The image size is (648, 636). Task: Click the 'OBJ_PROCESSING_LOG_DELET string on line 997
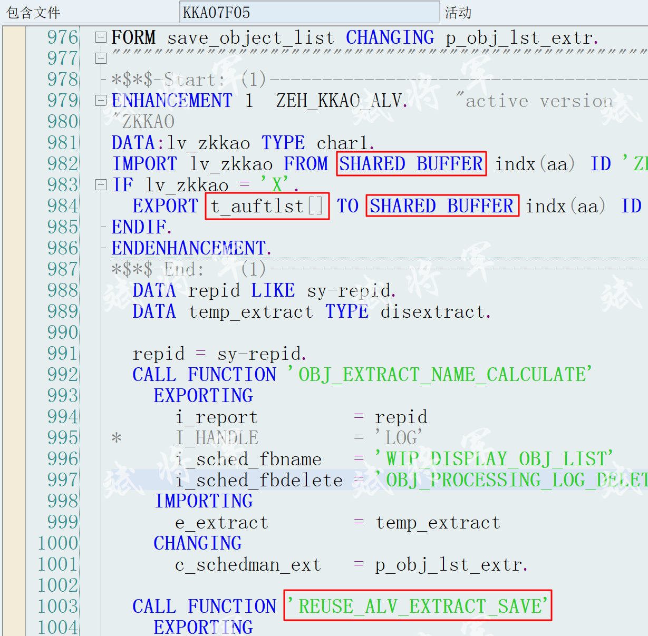click(511, 480)
